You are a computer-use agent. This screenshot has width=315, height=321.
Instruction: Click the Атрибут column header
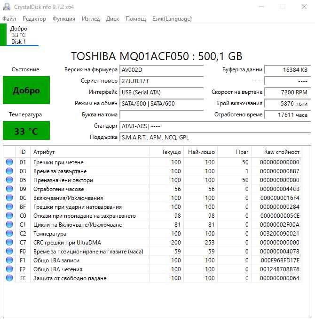(x=90, y=152)
